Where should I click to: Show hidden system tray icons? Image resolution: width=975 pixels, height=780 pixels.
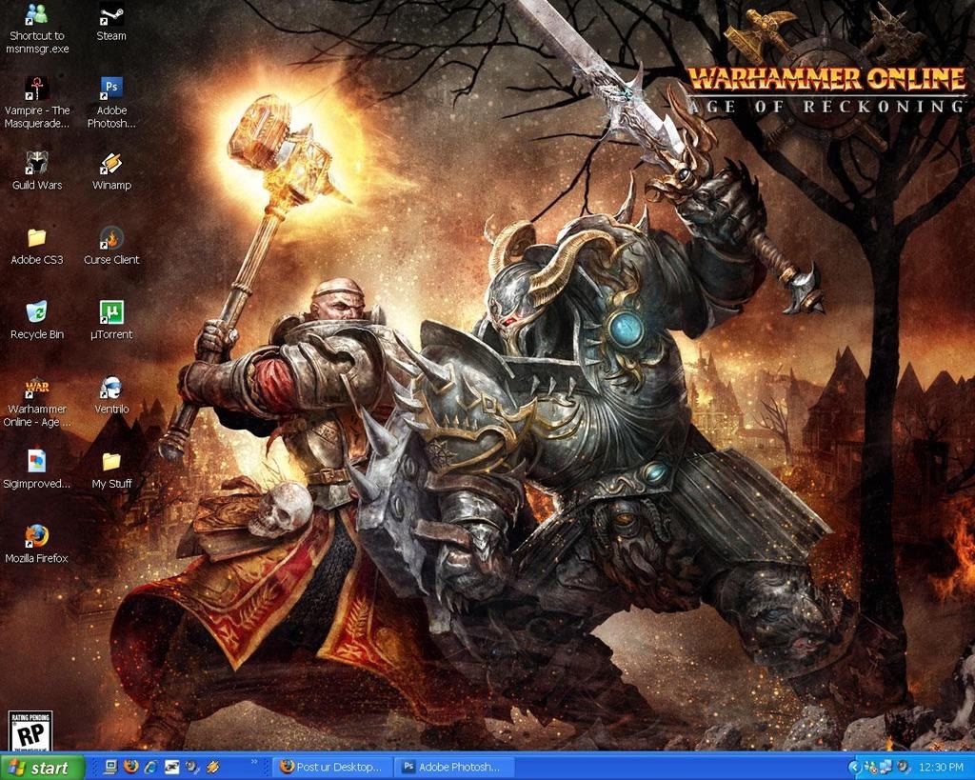(854, 767)
